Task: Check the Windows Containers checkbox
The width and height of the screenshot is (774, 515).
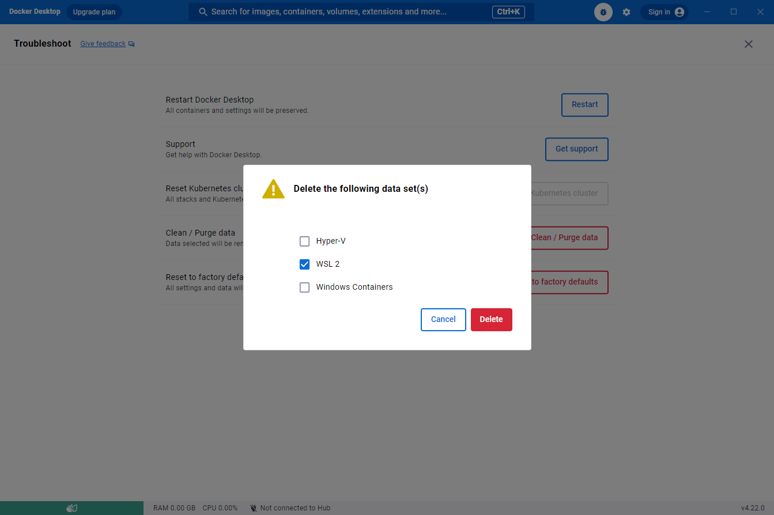Action: click(x=304, y=287)
